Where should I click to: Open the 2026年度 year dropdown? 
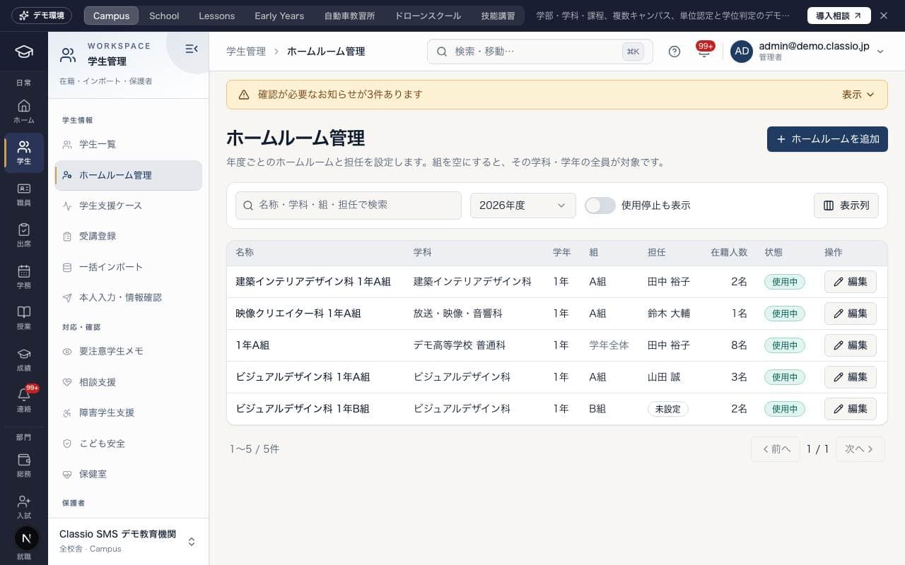coord(523,206)
